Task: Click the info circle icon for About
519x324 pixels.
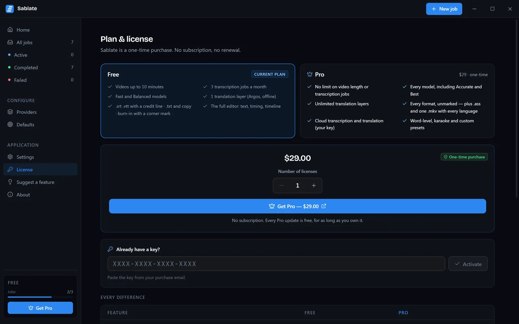Action: click(x=10, y=194)
